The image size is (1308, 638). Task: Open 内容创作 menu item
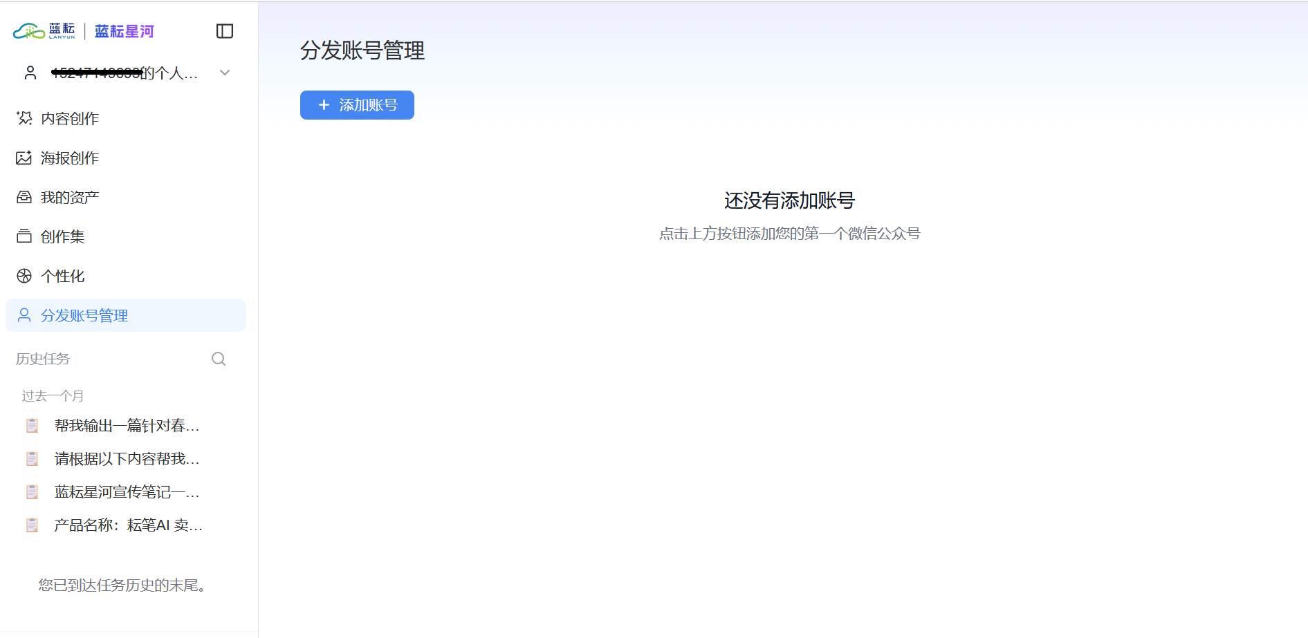(125, 118)
